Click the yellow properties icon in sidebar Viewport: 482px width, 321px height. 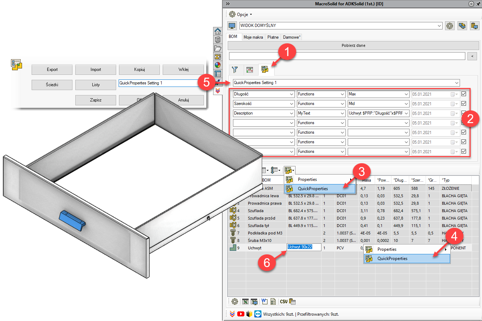pos(218,57)
